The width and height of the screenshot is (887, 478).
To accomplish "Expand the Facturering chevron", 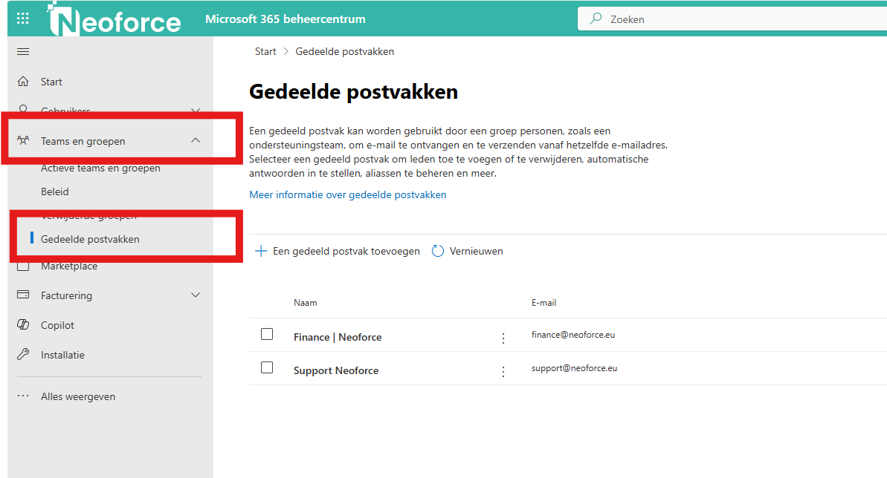I will 196,295.
